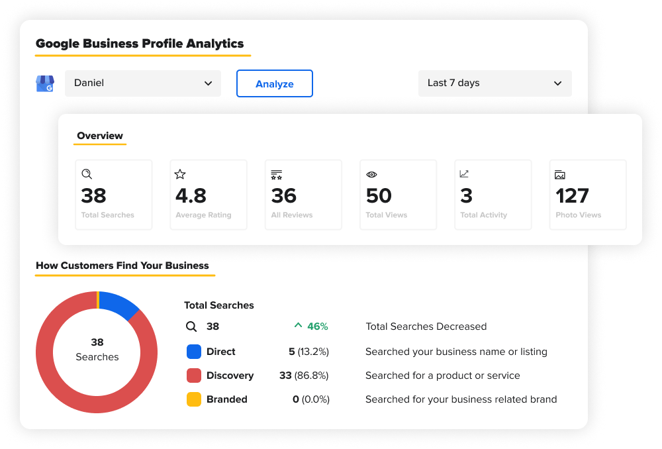Click 'Searched for a product or service'
Viewport: 662px width, 449px height.
(x=442, y=375)
